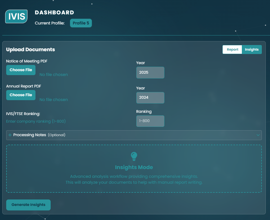Image resolution: width=270 pixels, height=220 pixels.
Task: Click the plus icon next to Processing Notes
Action: [10, 135]
